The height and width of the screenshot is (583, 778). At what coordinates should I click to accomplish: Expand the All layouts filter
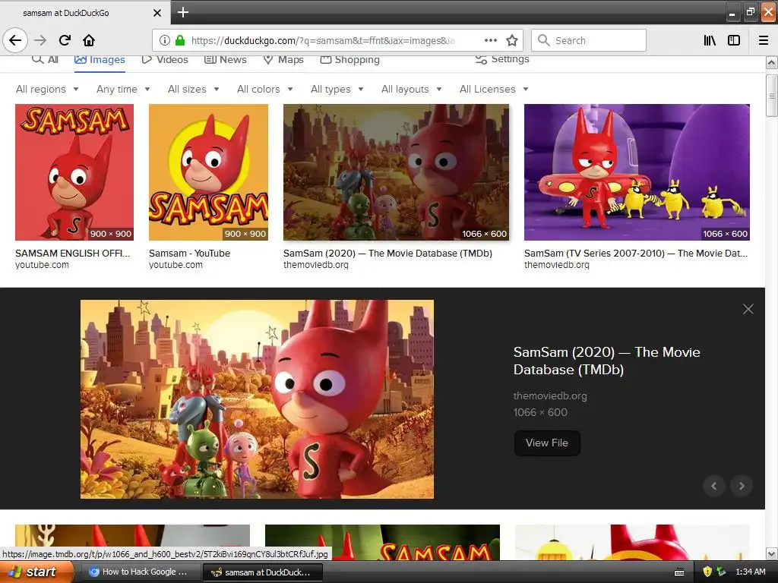click(411, 90)
